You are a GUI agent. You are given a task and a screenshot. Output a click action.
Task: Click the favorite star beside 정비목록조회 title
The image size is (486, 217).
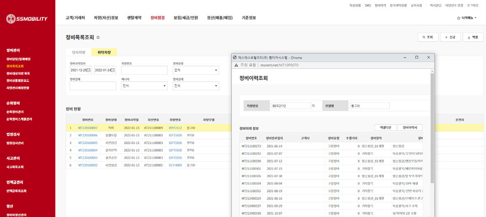coord(98,37)
